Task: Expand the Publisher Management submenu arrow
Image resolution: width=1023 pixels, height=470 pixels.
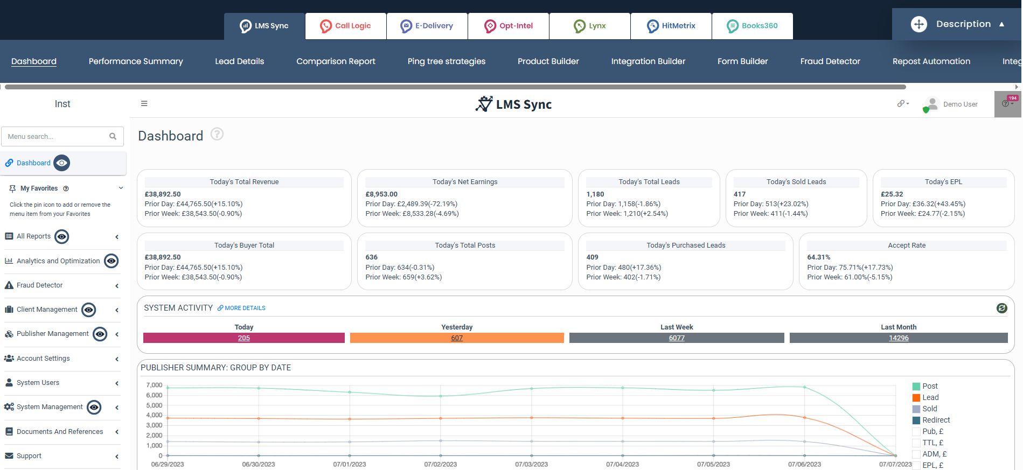Action: tap(117, 334)
